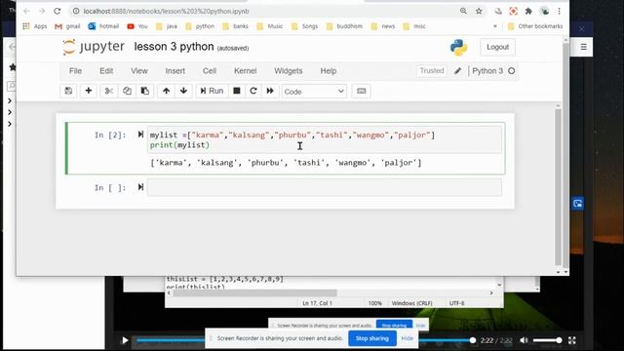Click the zoom magnifier icon in address bar

(x=463, y=11)
